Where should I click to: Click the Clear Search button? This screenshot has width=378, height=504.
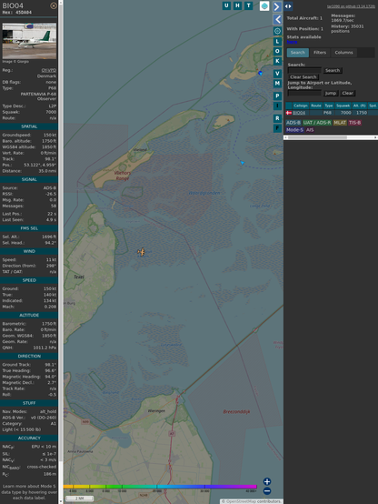point(303,76)
